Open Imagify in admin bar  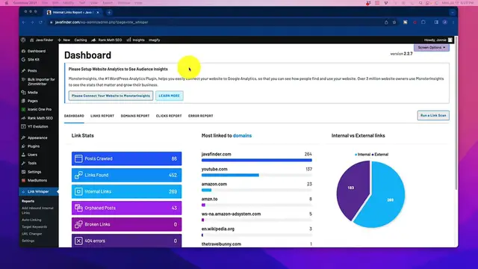155,40
